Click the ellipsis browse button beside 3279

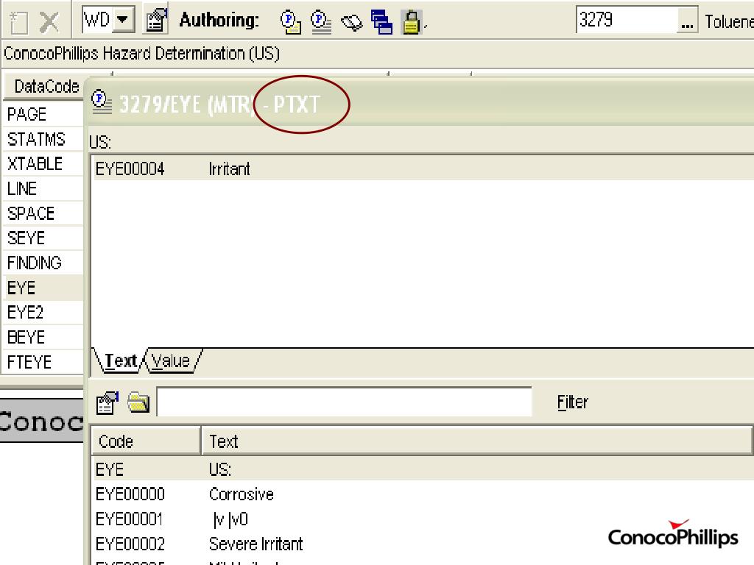point(687,20)
